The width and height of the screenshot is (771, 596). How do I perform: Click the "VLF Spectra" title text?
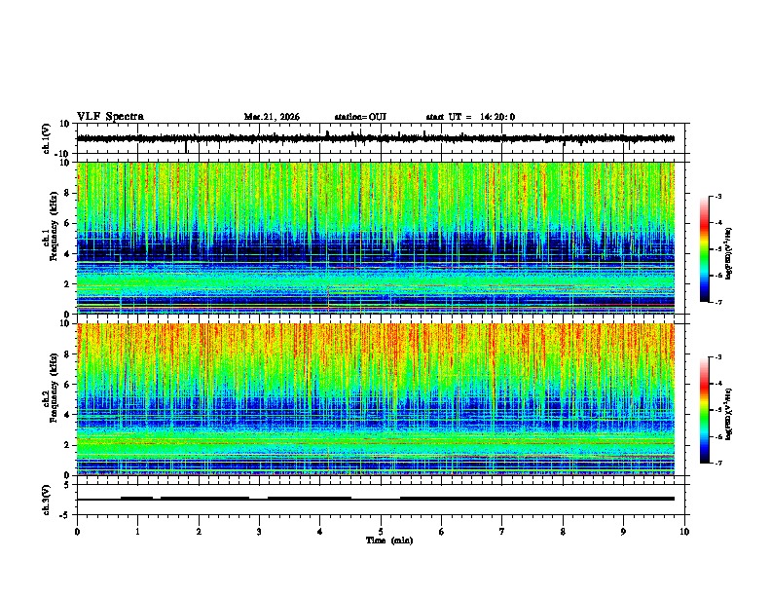pos(110,117)
